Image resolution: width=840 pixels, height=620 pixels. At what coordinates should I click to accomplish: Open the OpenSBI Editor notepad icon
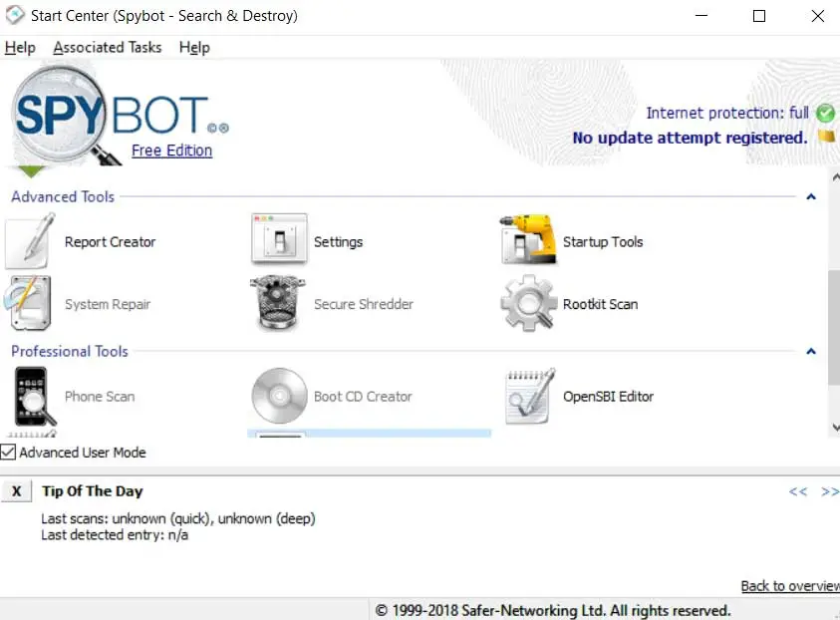(530, 396)
